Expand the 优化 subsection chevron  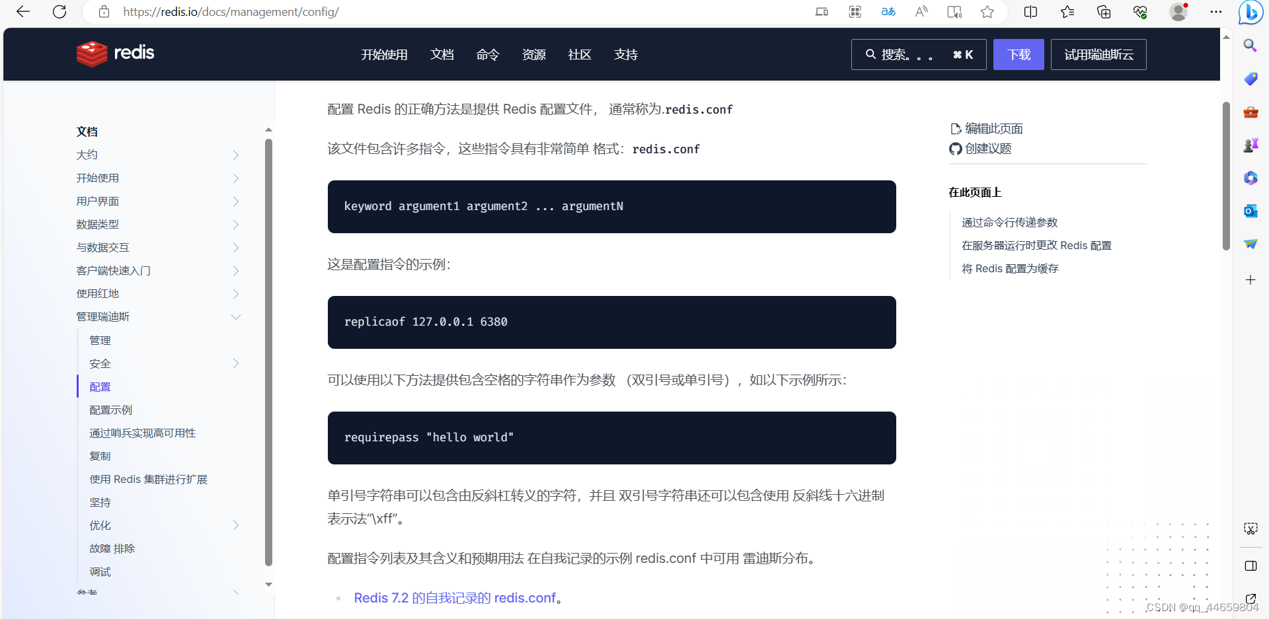point(236,525)
